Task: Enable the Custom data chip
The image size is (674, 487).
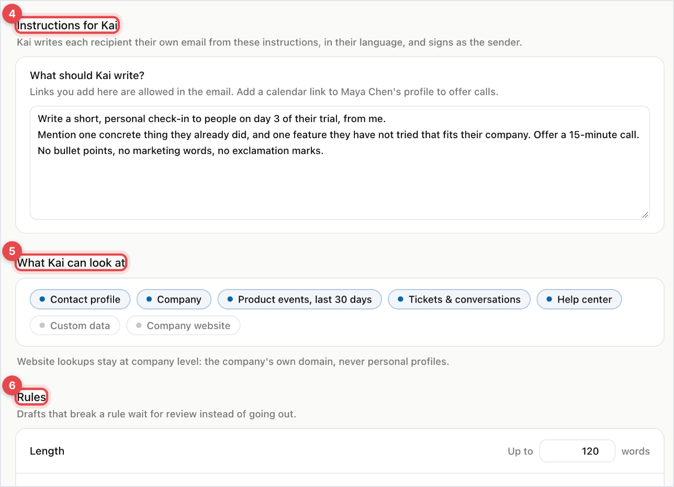Action: 75,326
